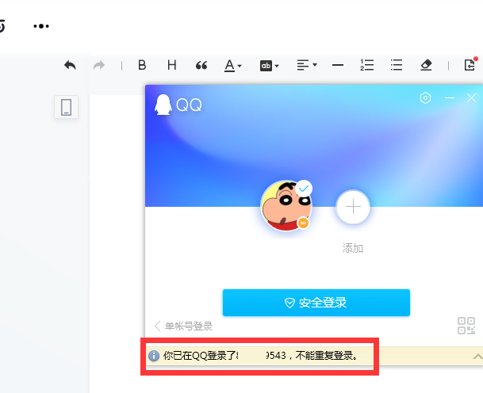Create a numbered list
This screenshot has width=483, height=393.
point(367,65)
